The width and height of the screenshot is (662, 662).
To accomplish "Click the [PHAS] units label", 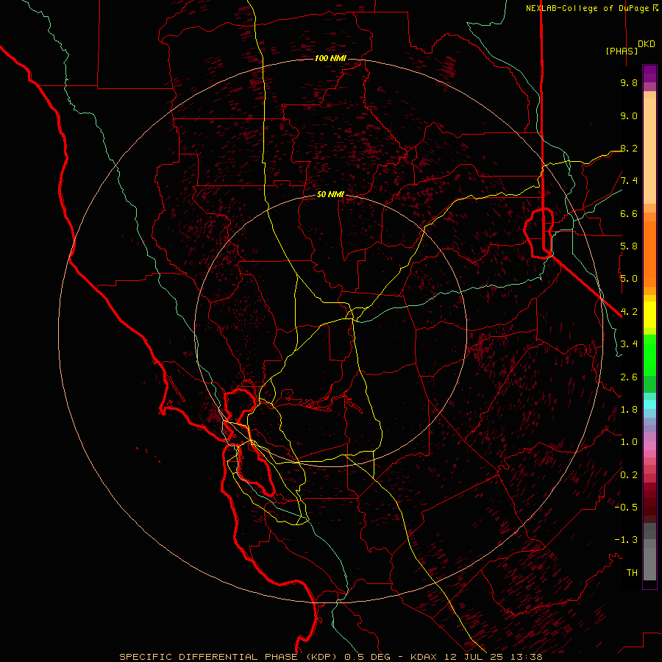I will click(x=622, y=51).
